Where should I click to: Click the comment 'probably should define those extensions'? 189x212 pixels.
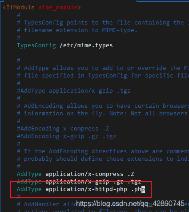(103, 159)
